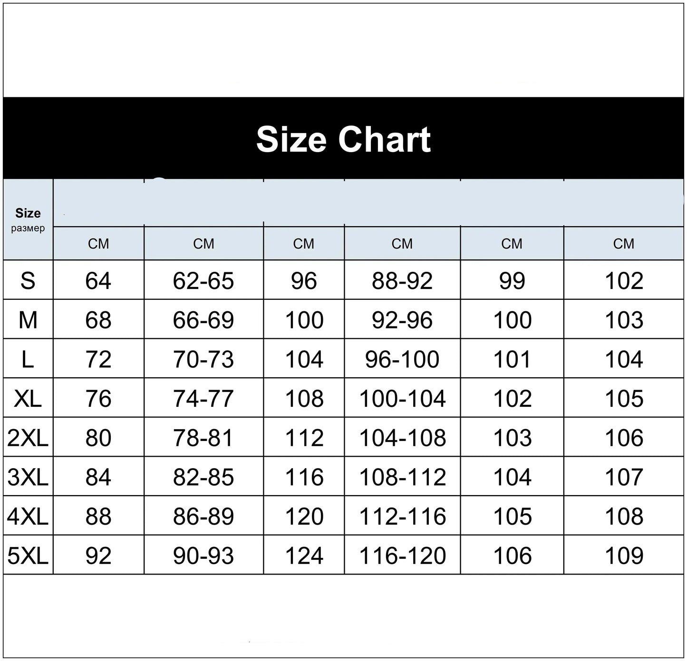Image resolution: width=687 pixels, height=661 pixels.
Task: Click the Size Chart title banner
Action: 343,139
